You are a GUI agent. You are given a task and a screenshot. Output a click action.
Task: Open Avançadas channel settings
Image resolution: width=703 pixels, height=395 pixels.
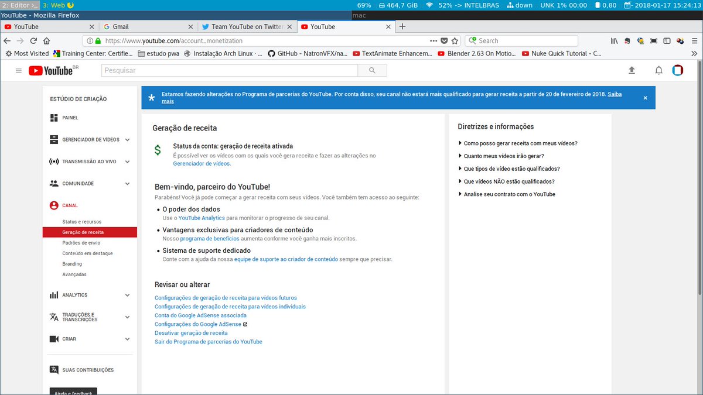coord(74,274)
